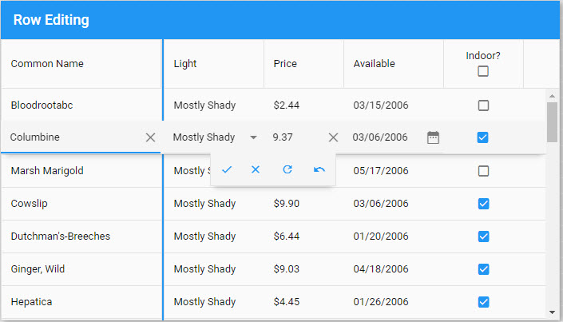Viewport: 563px width, 322px height.
Task: Click the Available column header
Action: (x=374, y=64)
